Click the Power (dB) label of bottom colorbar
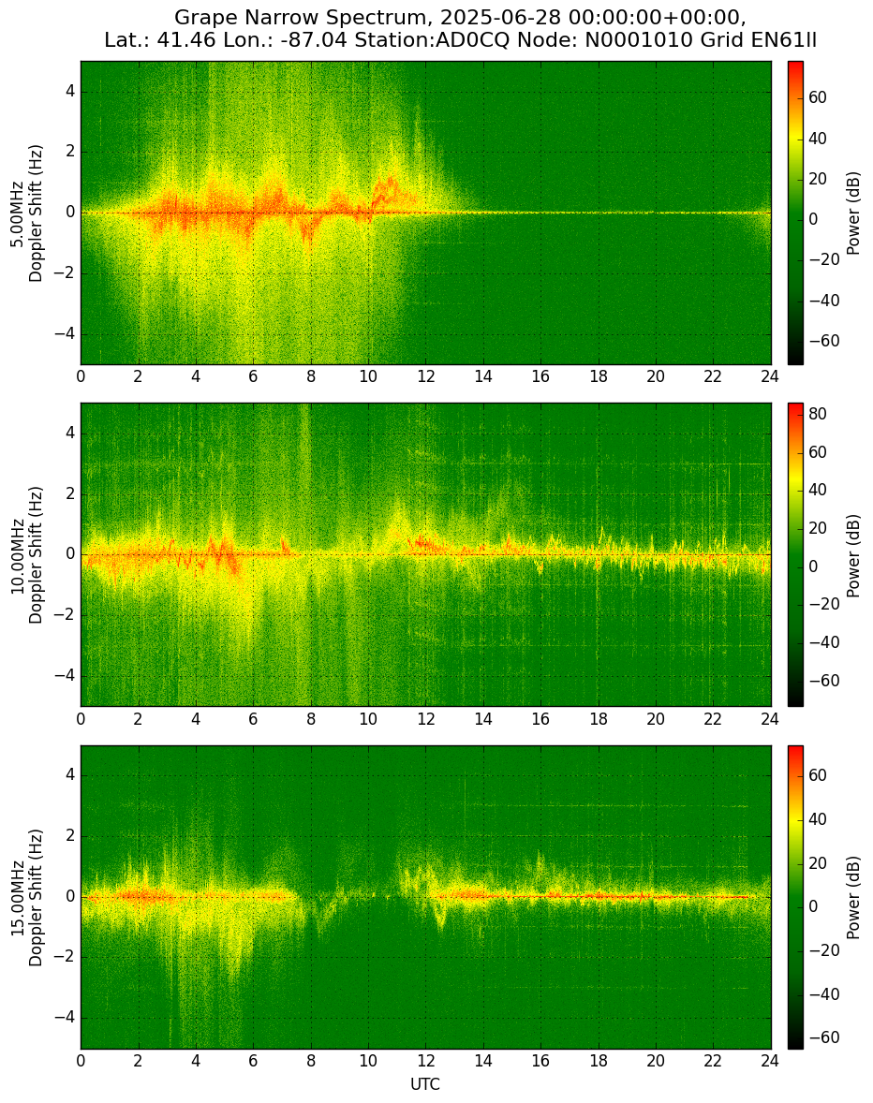 coord(853,898)
